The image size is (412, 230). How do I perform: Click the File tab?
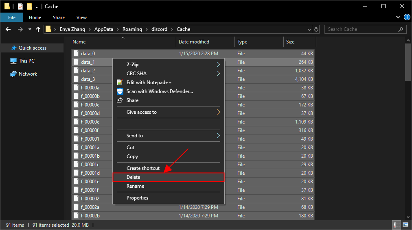(12, 17)
